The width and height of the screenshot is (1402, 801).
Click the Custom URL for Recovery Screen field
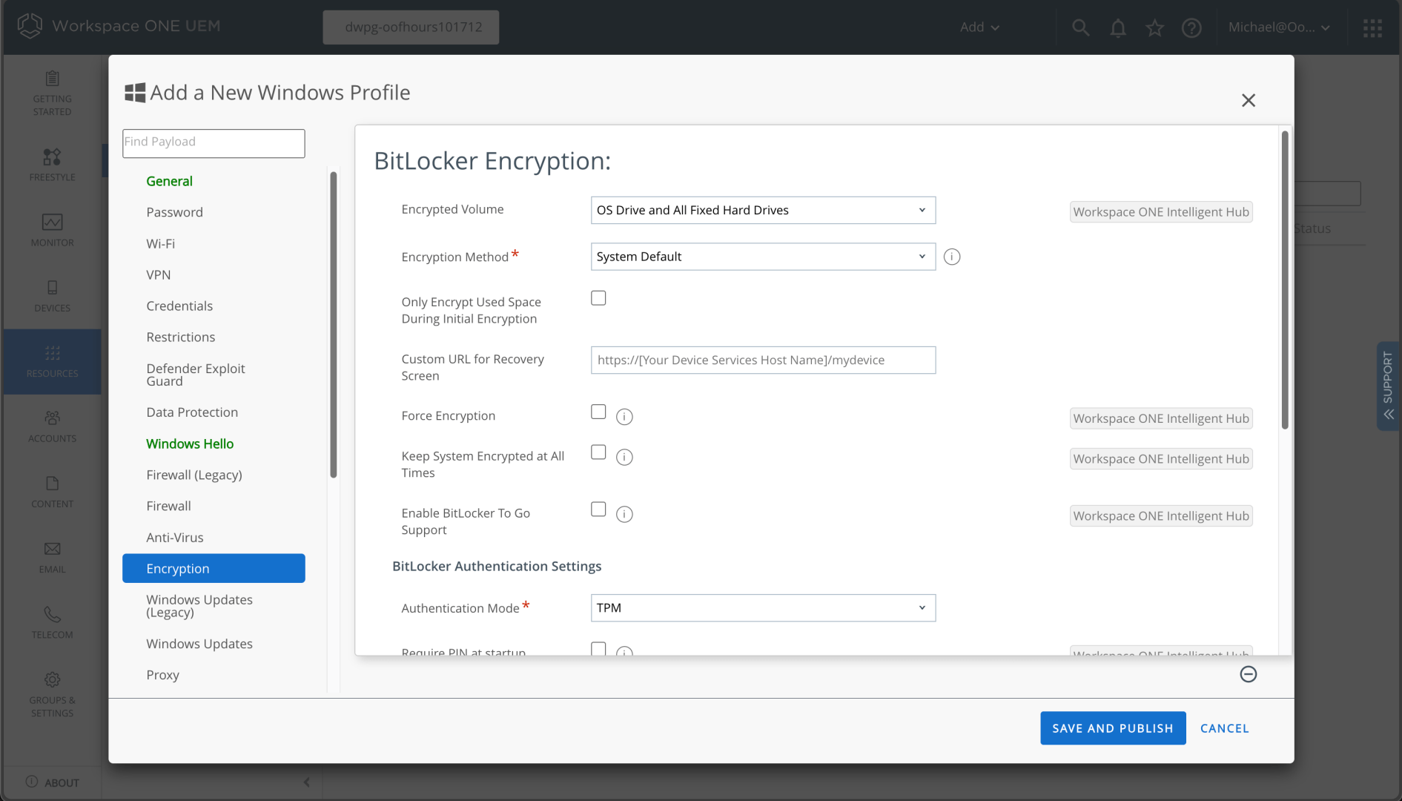[x=762, y=360]
